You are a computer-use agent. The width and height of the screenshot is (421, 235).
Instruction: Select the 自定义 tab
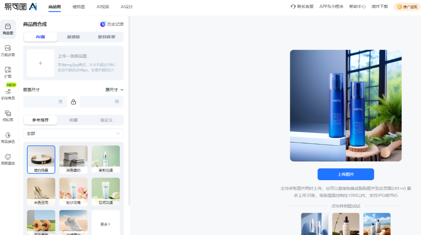[107, 120]
